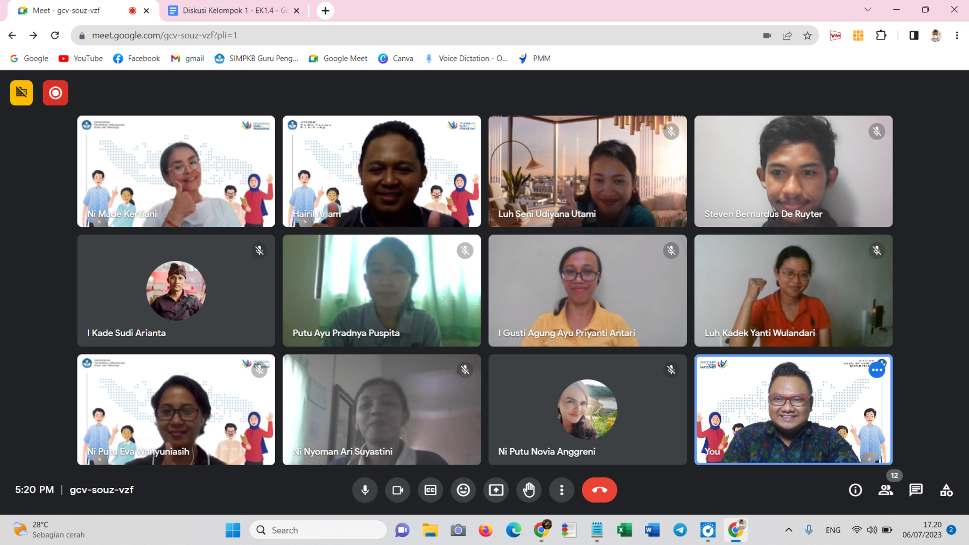
Task: Show the participants people panel
Action: tap(886, 490)
